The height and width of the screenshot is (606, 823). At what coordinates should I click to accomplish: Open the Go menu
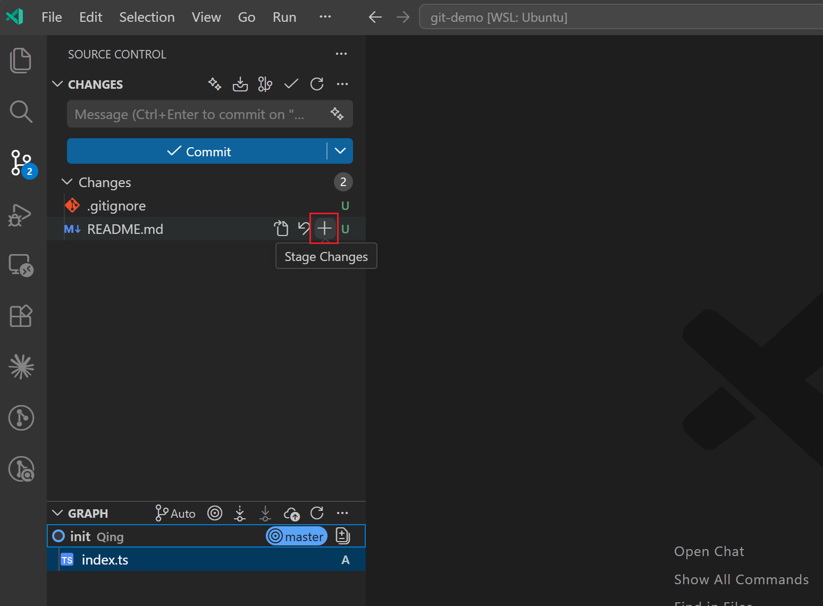pos(247,17)
